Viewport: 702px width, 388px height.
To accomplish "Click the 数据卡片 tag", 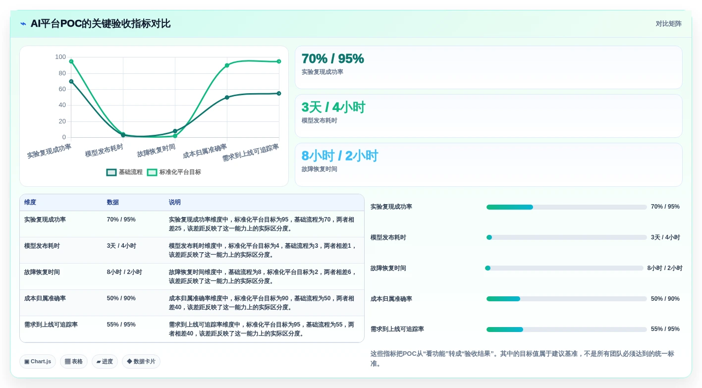I will pyautogui.click(x=141, y=361).
